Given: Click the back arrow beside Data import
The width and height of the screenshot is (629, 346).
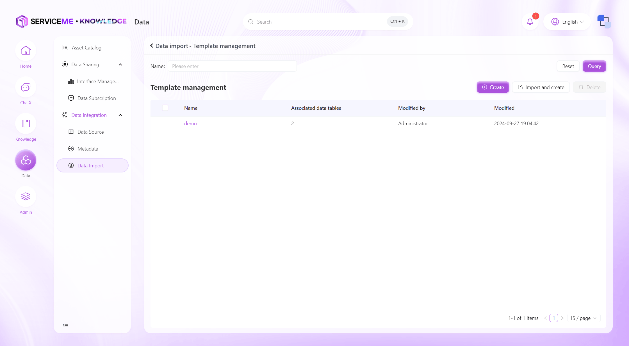Looking at the screenshot, I should point(152,46).
